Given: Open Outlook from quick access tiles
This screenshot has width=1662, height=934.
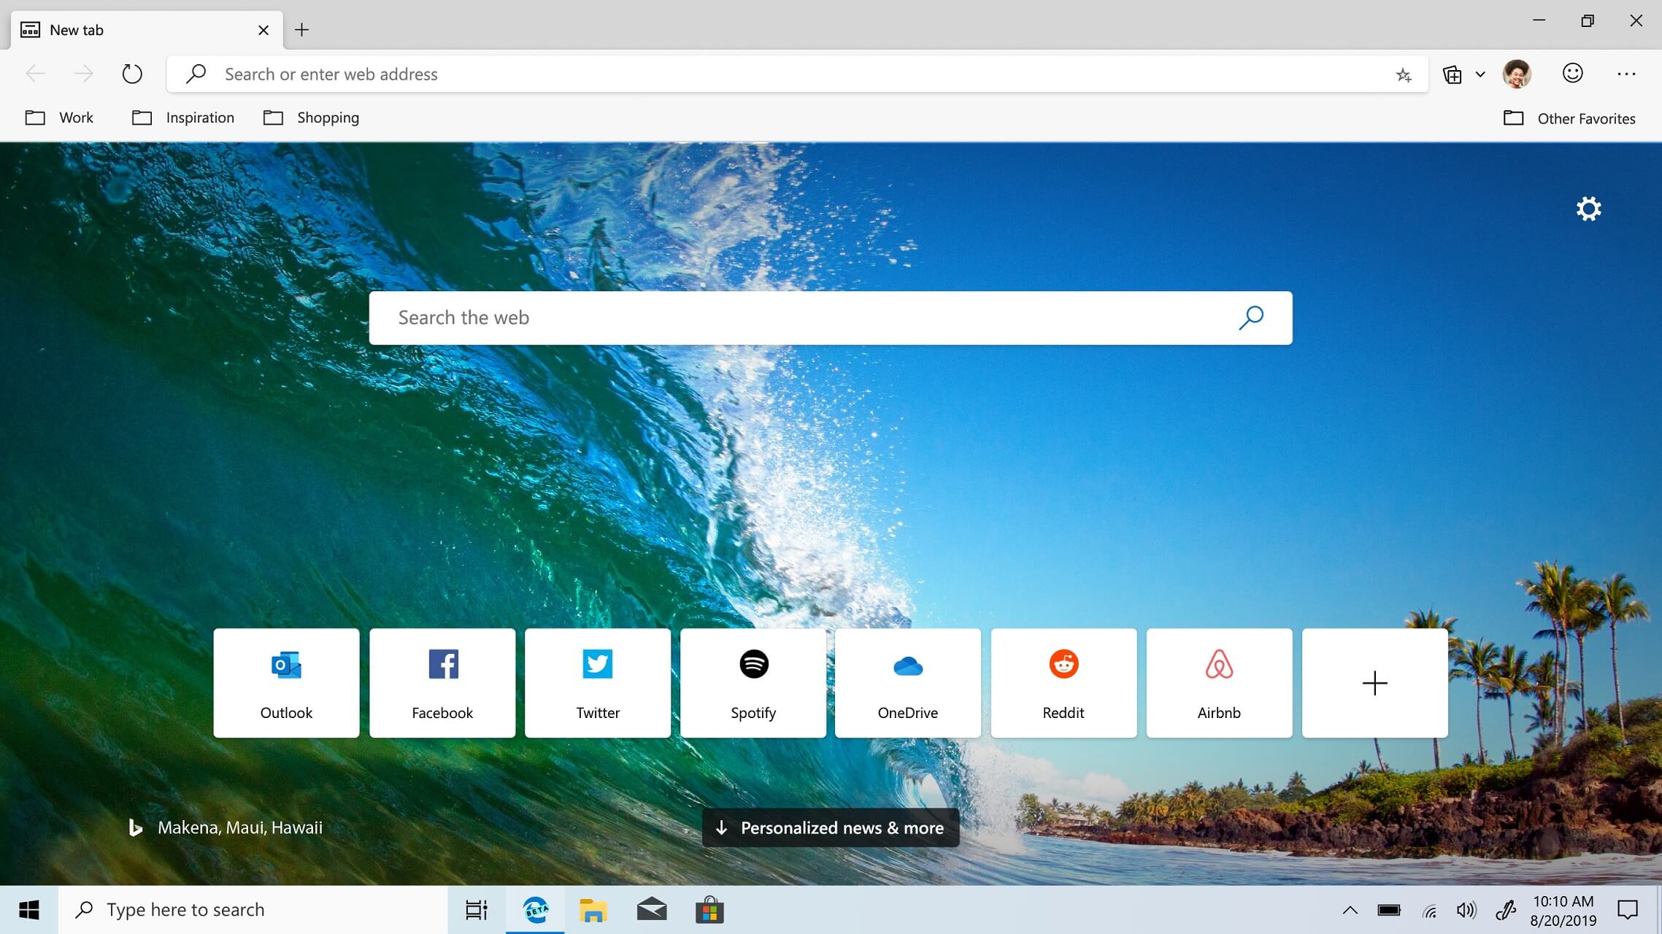Looking at the screenshot, I should click(x=285, y=682).
